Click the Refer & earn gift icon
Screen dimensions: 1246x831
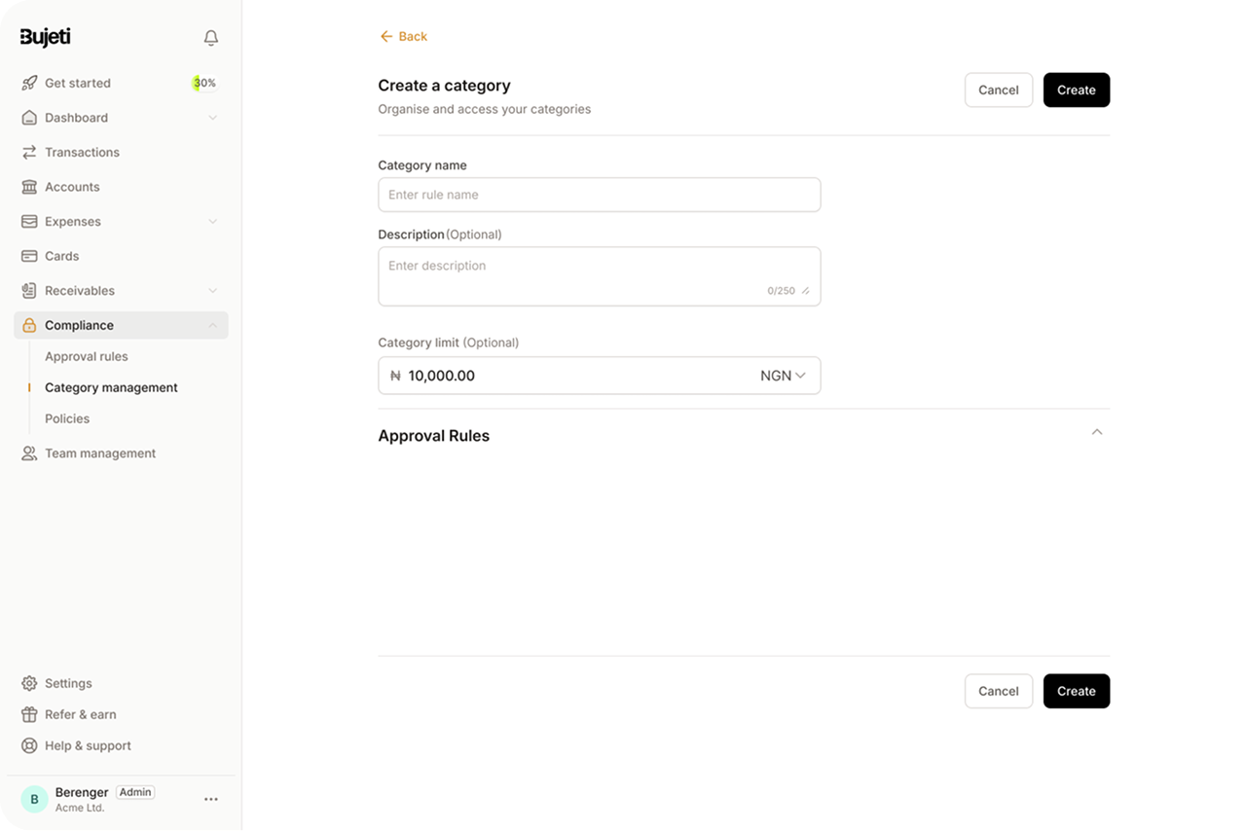tap(28, 714)
